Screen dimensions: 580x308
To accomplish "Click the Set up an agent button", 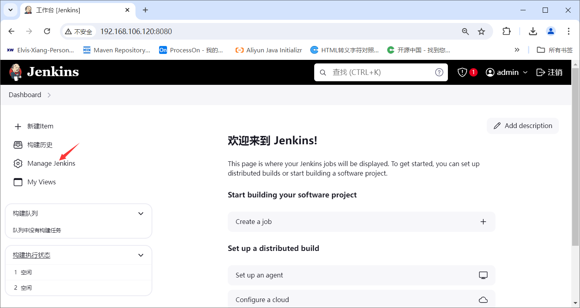I will (361, 275).
